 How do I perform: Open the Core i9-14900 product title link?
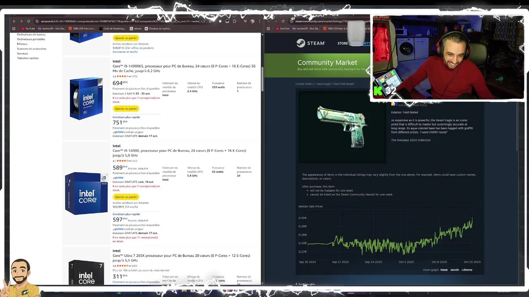[x=179, y=153]
